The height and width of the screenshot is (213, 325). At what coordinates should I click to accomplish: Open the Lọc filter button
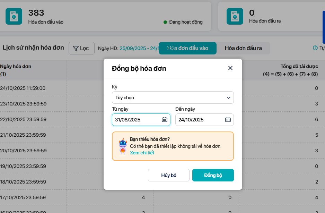[x=81, y=48]
